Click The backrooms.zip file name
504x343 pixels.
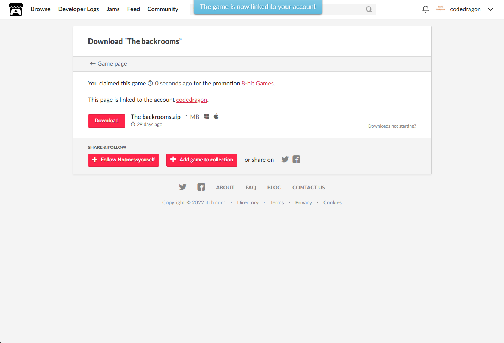click(156, 117)
